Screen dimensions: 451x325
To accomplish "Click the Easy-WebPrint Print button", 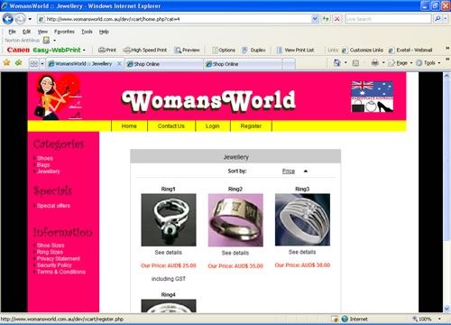I will (107, 50).
